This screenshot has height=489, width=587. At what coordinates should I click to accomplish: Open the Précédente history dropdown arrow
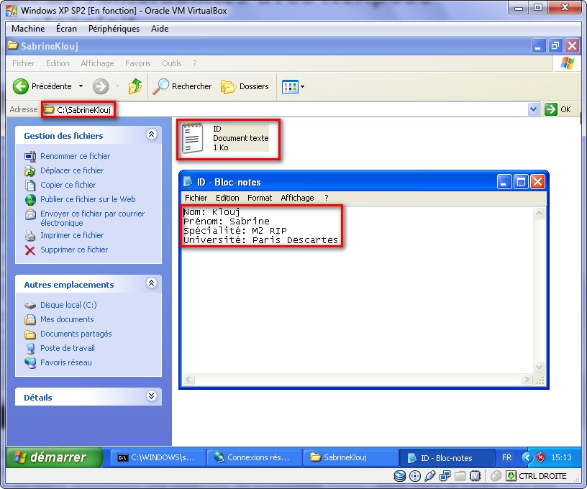point(81,86)
